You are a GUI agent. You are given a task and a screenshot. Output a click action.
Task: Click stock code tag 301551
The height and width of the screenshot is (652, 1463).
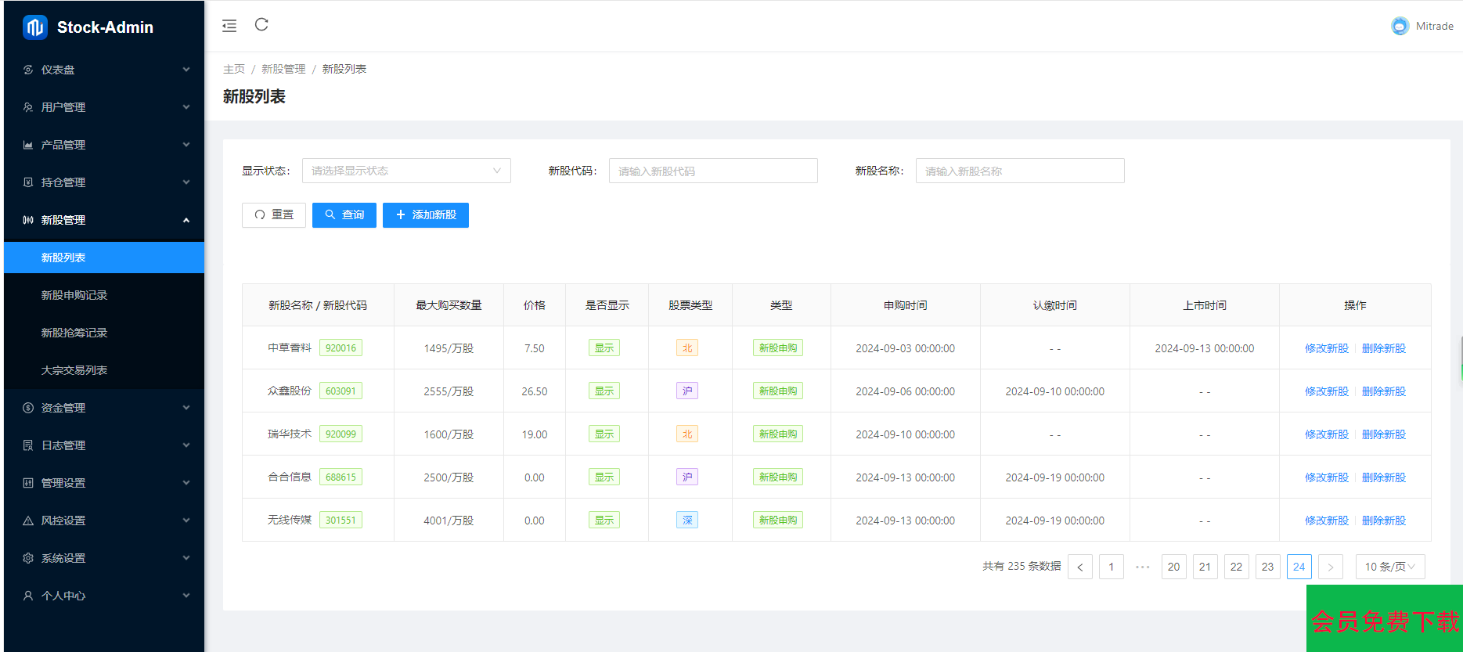(x=341, y=521)
